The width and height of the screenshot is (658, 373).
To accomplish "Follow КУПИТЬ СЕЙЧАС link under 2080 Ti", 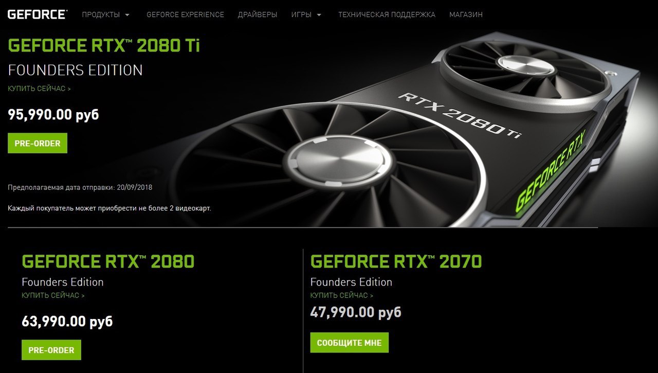I will [39, 88].
